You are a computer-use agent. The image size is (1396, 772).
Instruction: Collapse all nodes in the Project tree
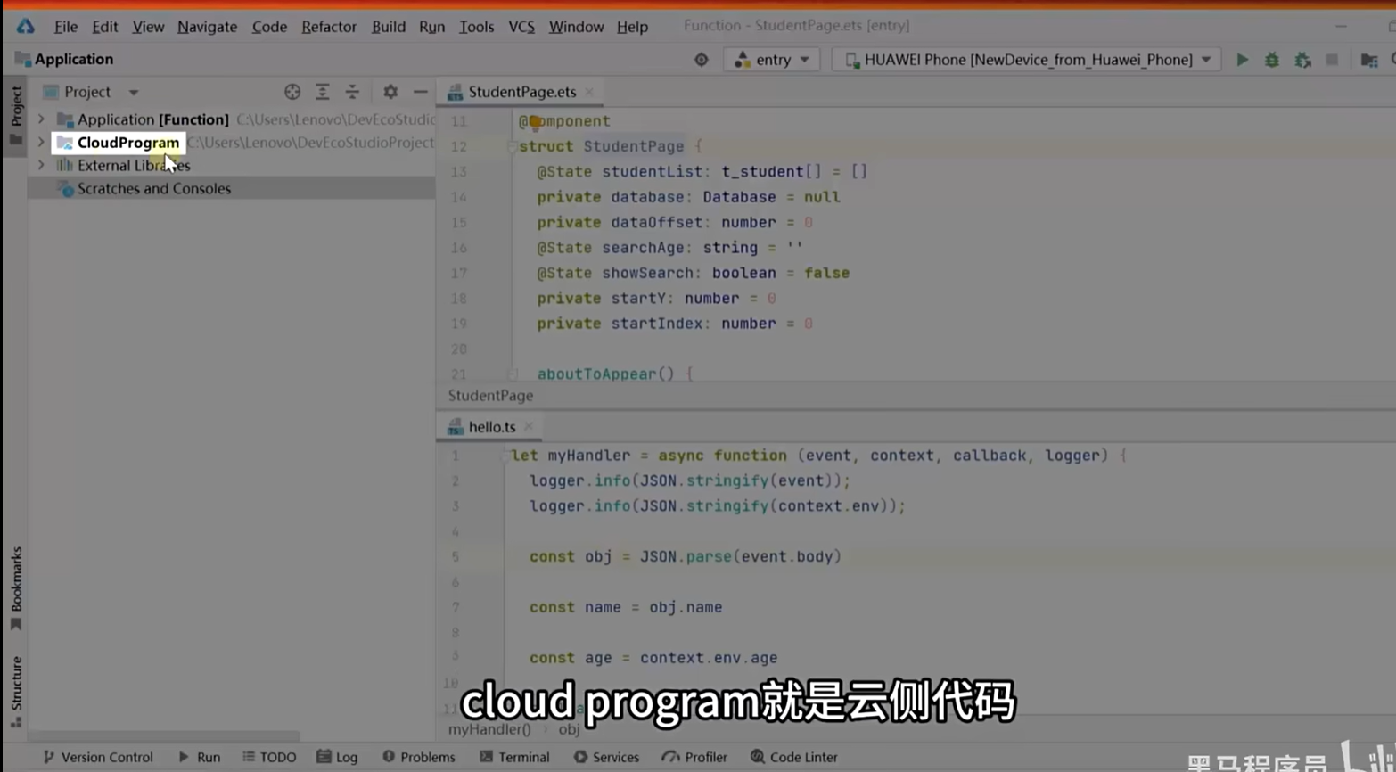click(352, 92)
